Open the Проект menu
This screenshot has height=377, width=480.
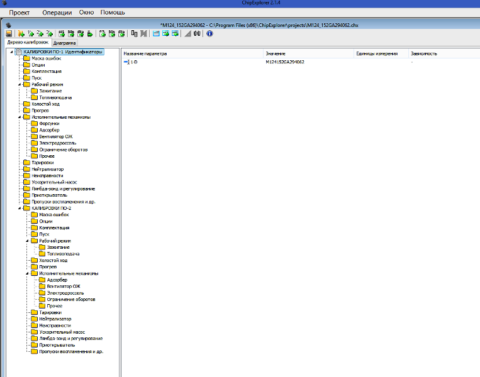pos(20,13)
